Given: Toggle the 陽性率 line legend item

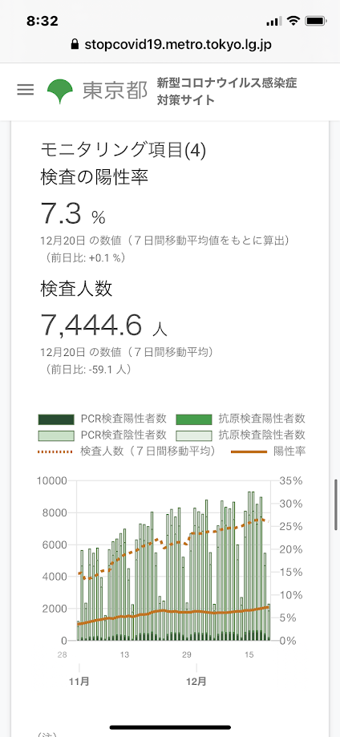Looking at the screenshot, I should (269, 452).
